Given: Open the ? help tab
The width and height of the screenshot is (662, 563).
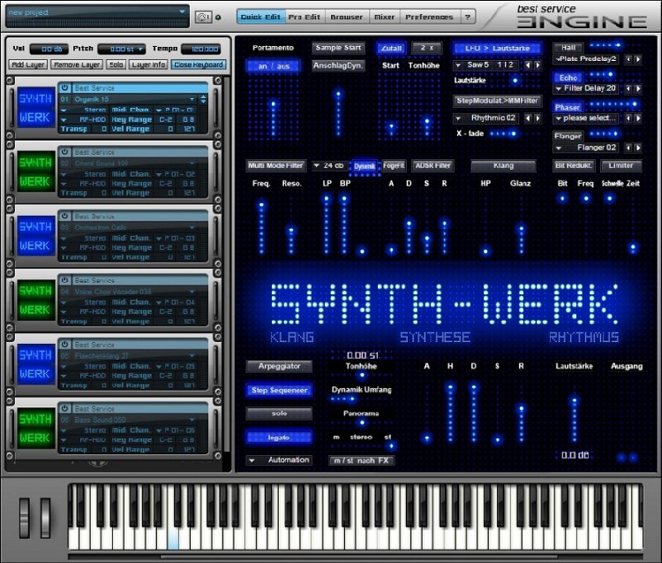Looking at the screenshot, I should [x=468, y=17].
